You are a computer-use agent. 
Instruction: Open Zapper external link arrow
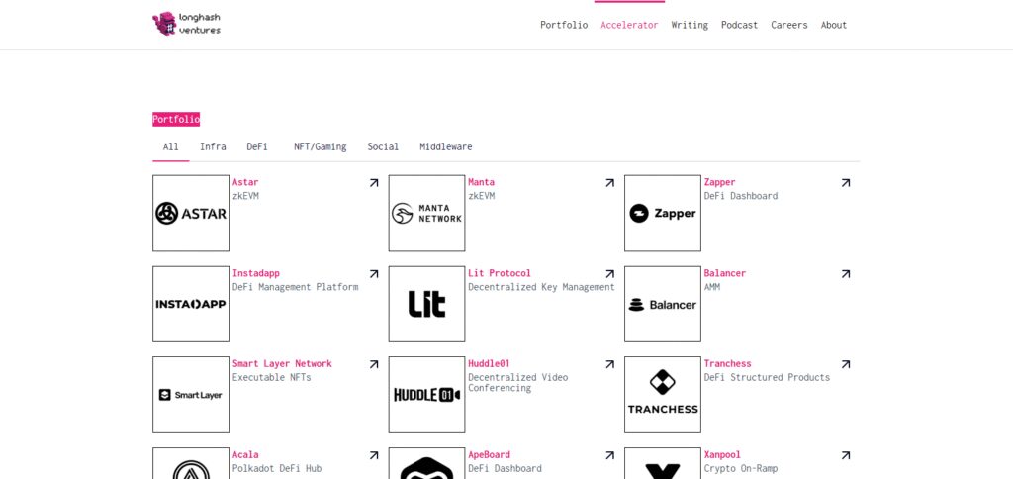click(845, 183)
